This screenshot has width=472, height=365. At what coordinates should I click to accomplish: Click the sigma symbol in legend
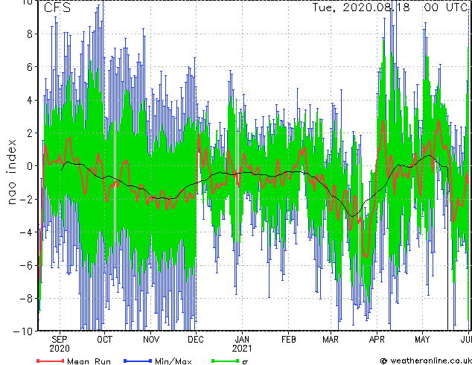[245, 362]
